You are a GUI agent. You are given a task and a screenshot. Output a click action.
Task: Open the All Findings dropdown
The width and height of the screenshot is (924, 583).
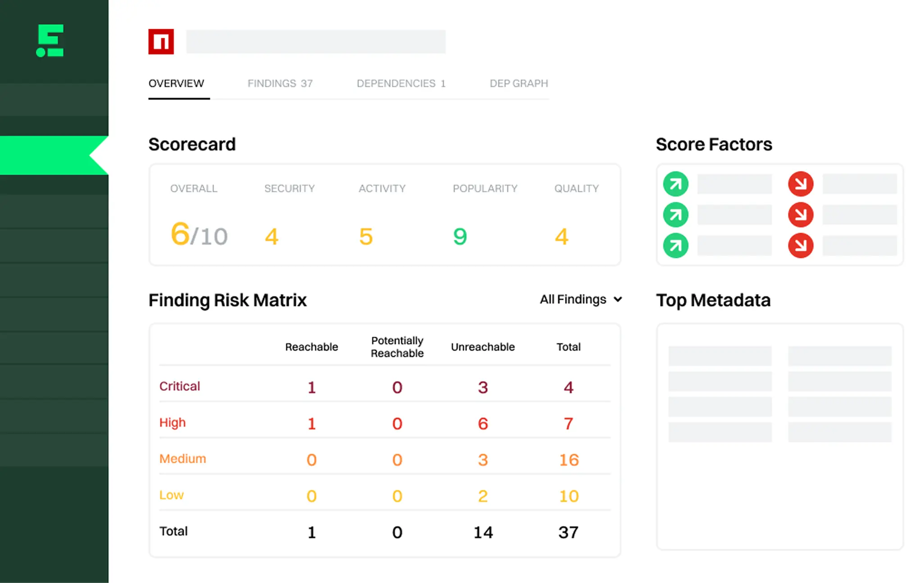point(573,299)
